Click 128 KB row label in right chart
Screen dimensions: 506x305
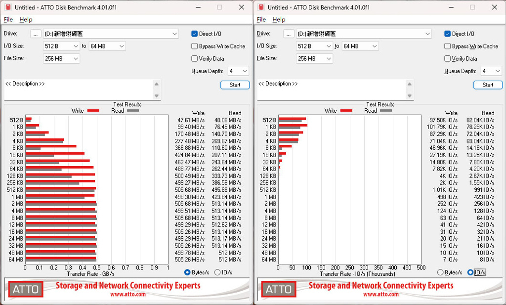(x=268, y=176)
